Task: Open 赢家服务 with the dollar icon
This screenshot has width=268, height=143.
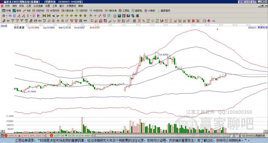Action: (164, 10)
